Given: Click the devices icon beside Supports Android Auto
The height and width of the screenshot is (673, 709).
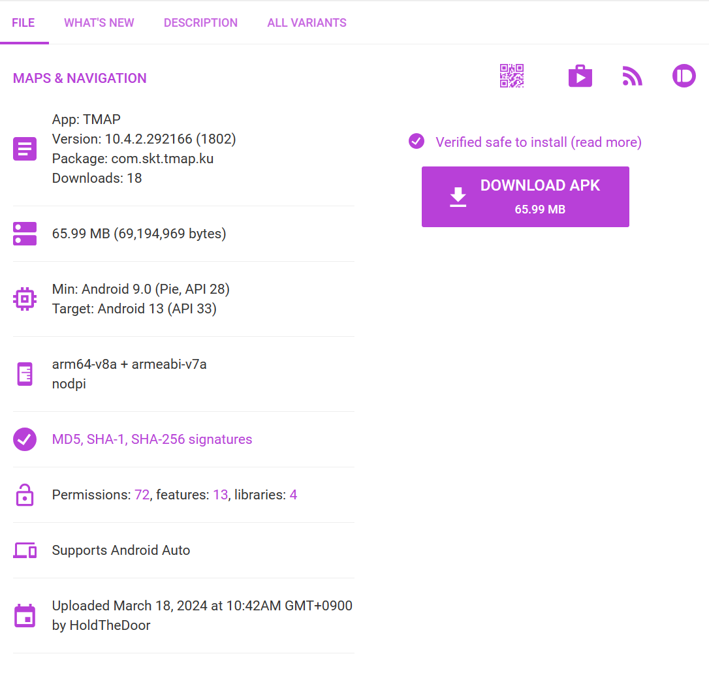Looking at the screenshot, I should click(25, 550).
